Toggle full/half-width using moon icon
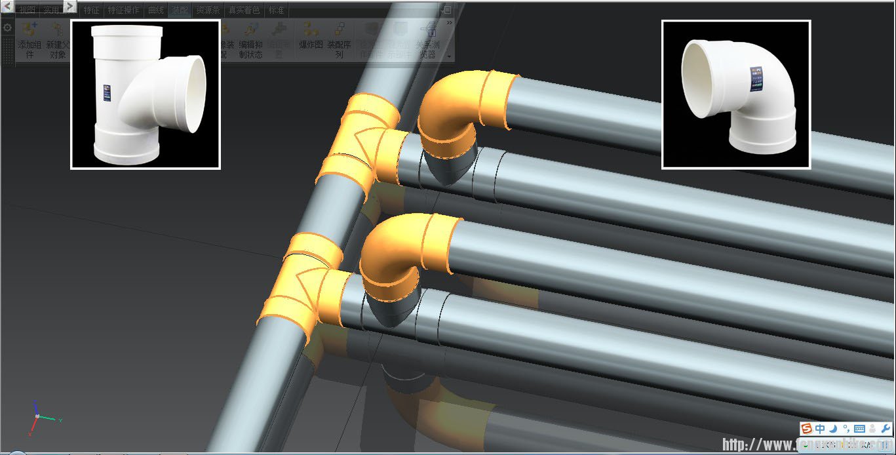 coord(833,429)
